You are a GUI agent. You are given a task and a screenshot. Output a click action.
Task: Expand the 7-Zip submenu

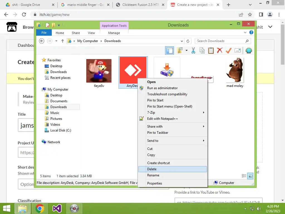click(173, 113)
